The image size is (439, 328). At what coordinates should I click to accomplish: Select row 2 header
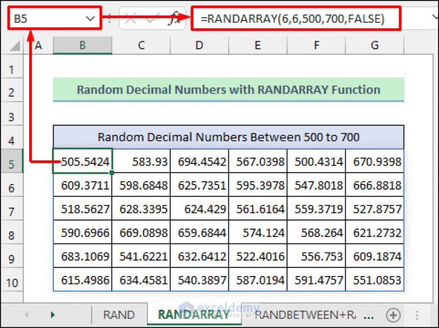[12, 90]
